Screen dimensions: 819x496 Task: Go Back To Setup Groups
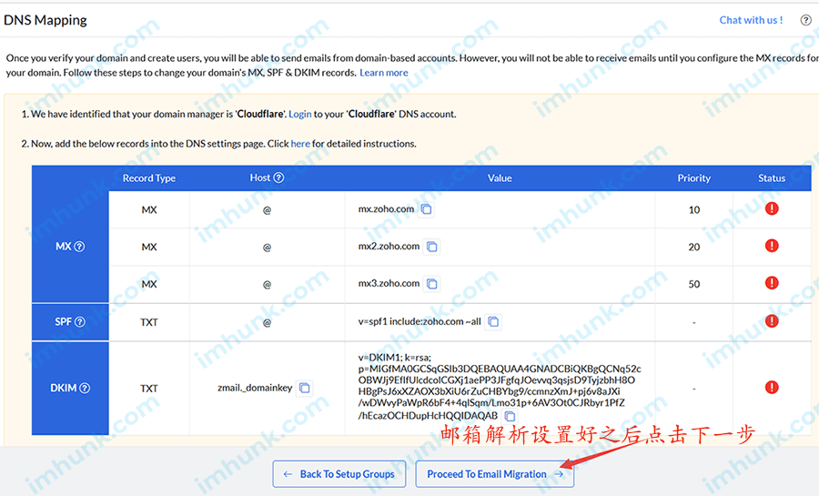tap(339, 474)
